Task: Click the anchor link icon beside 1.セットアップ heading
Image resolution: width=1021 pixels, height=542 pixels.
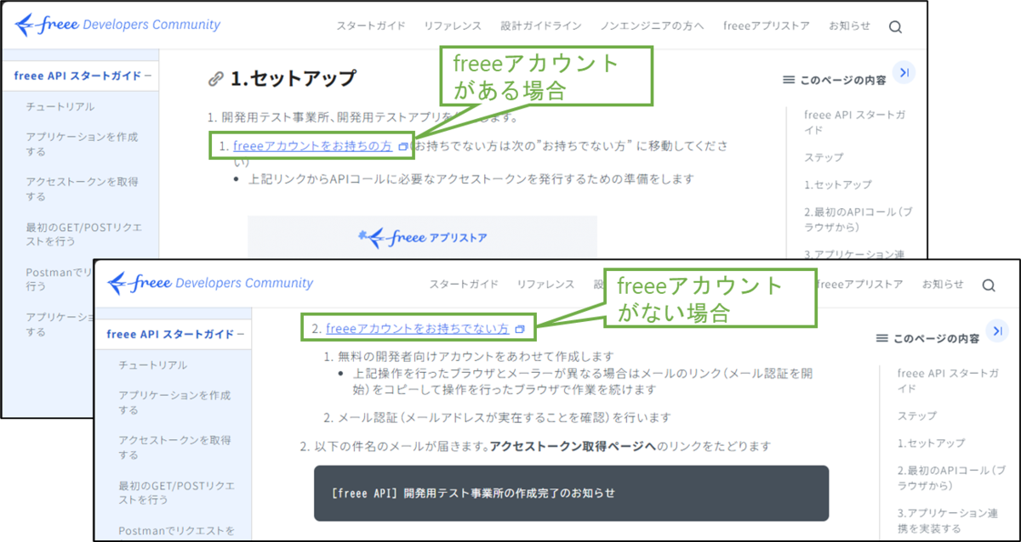Action: (x=215, y=79)
